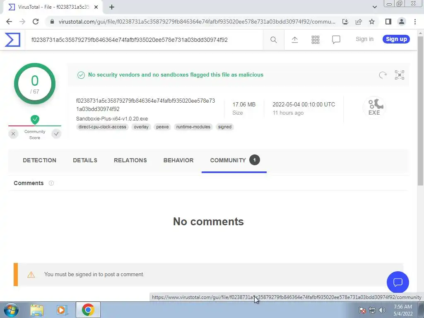
Task: Open the blue floating chat button
Action: click(x=398, y=282)
